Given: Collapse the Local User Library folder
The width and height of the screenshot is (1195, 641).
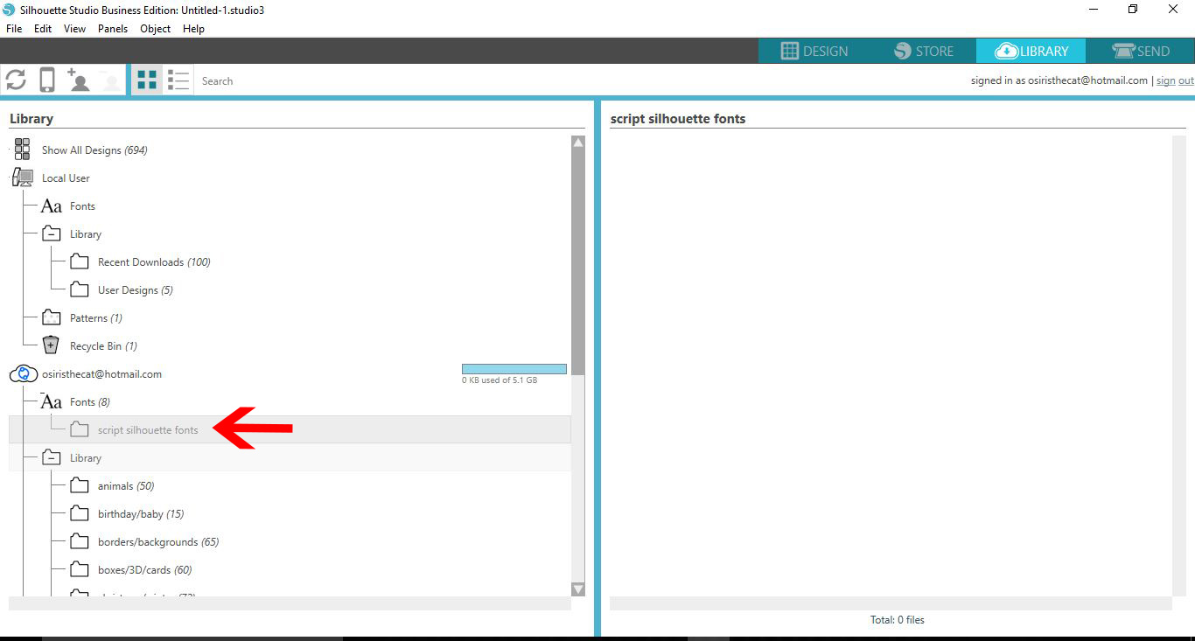Looking at the screenshot, I should pyautogui.click(x=52, y=234).
